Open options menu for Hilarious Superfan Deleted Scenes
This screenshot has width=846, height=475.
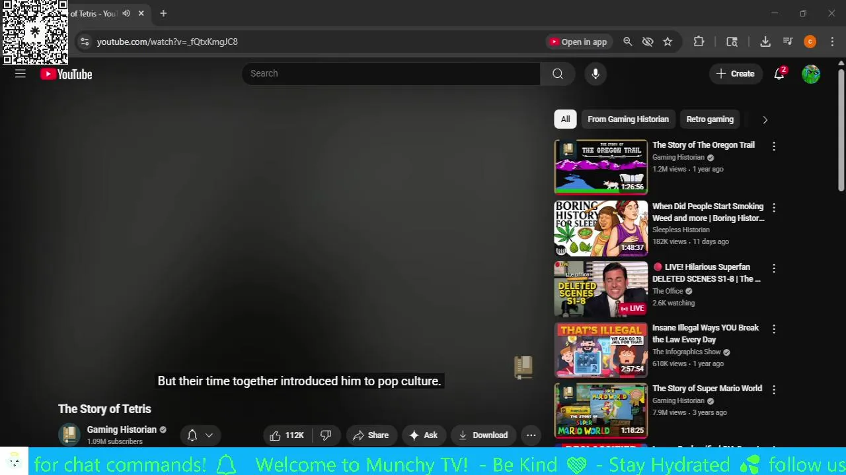point(774,268)
